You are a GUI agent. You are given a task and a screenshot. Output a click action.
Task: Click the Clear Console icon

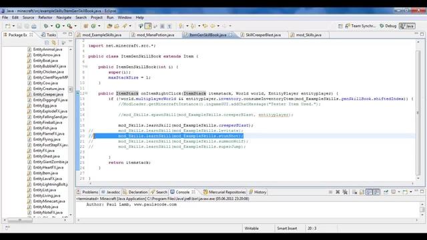354,192
